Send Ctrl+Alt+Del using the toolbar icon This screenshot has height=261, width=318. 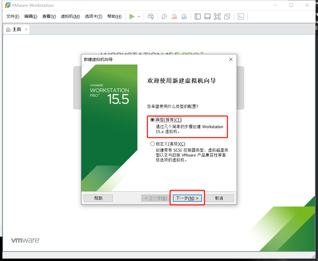tap(151, 16)
